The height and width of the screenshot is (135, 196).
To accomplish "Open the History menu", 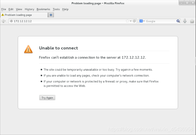I will (x=29, y=9).
